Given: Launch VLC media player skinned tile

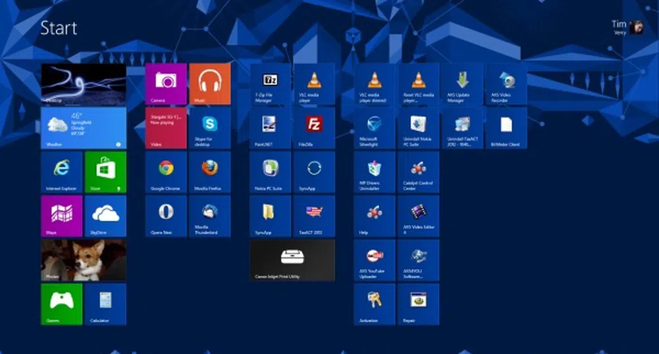Looking at the screenshot, I should tap(375, 84).
